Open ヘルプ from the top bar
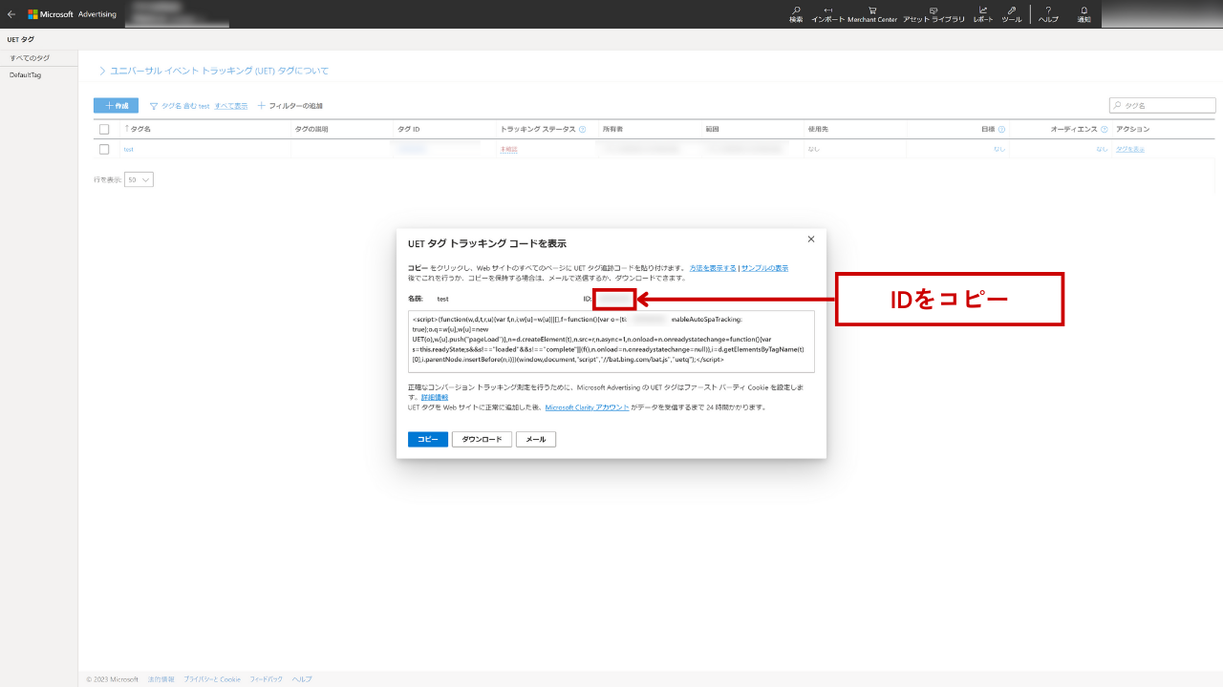Viewport: 1223px width, 687px height. point(1048,14)
